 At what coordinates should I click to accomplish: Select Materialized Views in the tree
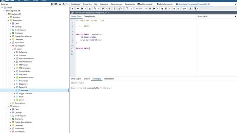click(x=26, y=78)
